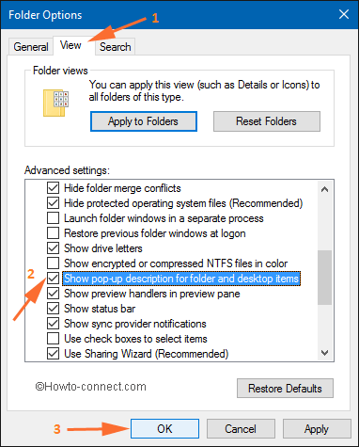Switch to the General tab
This screenshot has width=359, height=447.
[31, 47]
